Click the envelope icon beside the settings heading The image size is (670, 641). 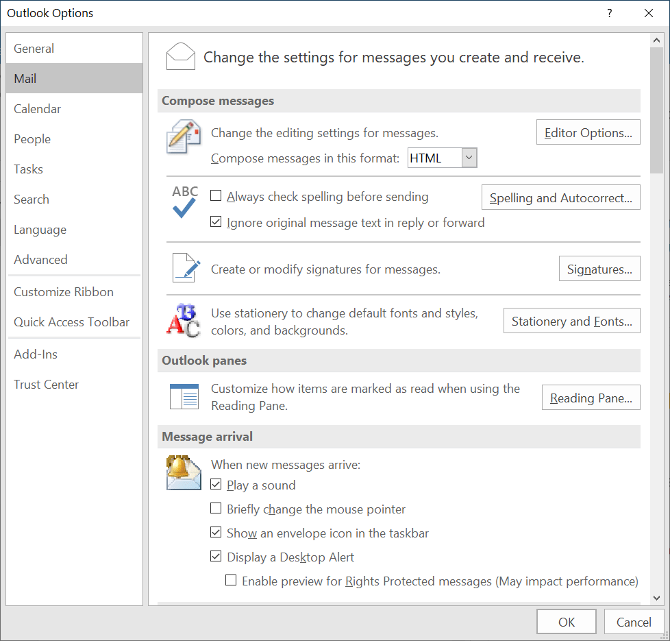coord(181,56)
